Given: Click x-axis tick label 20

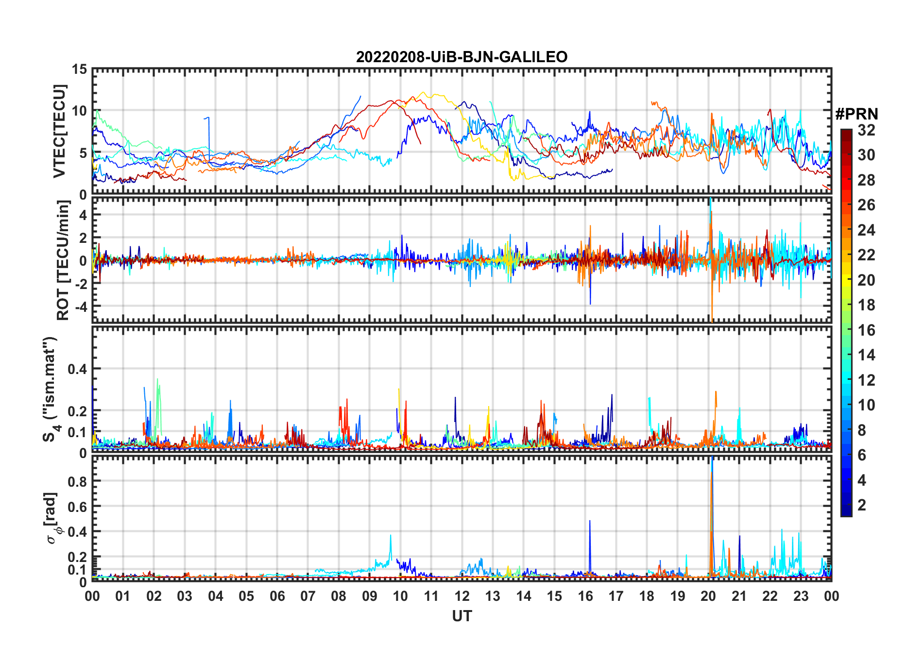Looking at the screenshot, I should point(708,596).
